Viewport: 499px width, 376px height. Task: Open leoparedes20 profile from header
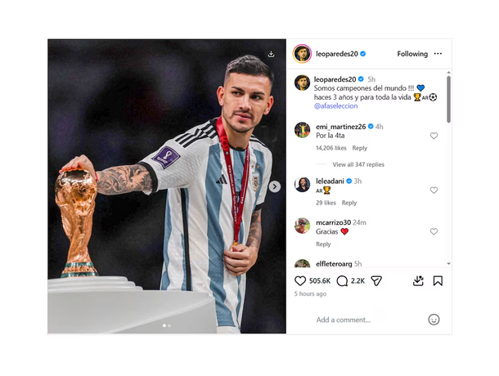(x=337, y=54)
